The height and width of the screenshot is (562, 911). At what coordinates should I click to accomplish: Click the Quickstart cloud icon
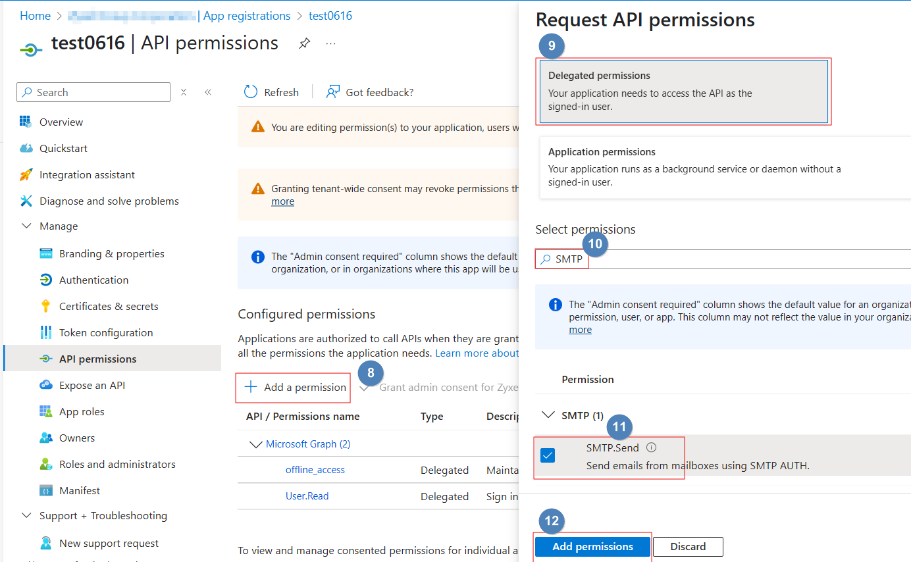pyautogui.click(x=26, y=148)
